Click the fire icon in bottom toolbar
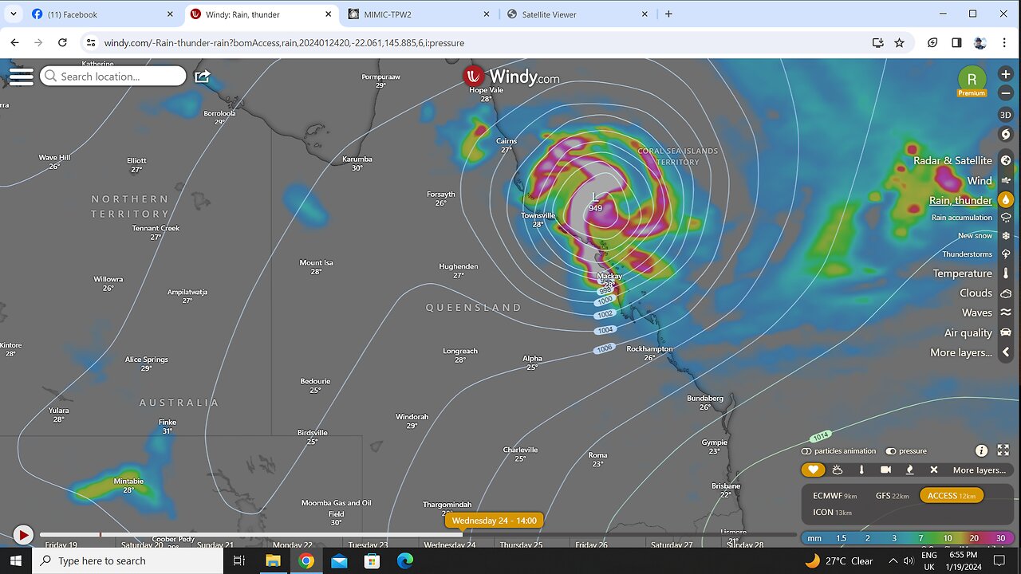1021x574 pixels. tap(910, 470)
